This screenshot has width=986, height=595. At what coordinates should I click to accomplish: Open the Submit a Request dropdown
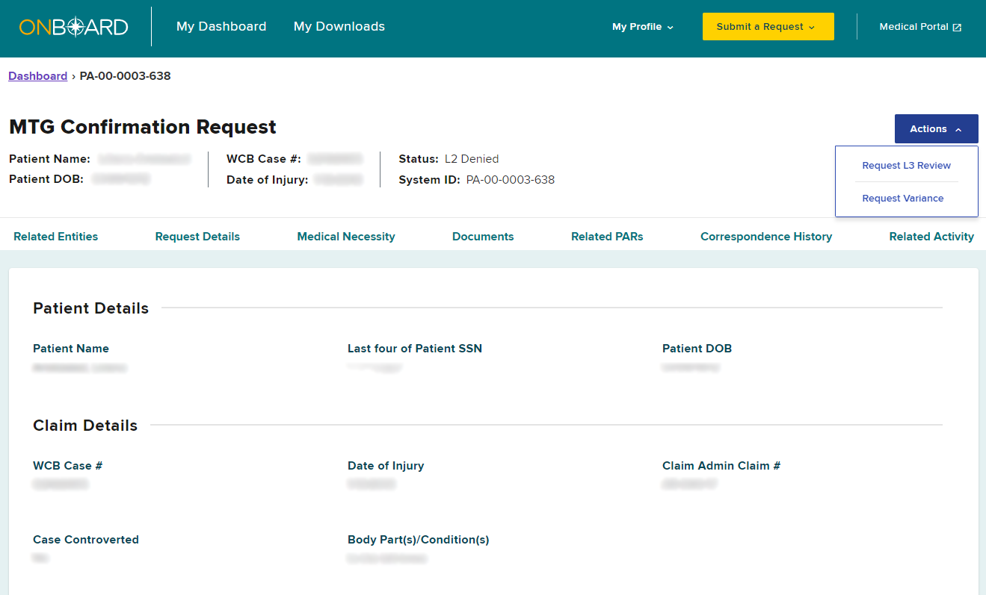tap(768, 27)
